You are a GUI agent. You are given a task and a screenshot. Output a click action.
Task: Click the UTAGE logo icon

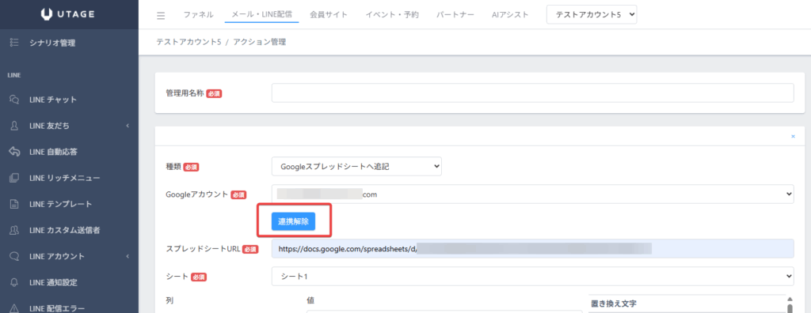click(48, 14)
